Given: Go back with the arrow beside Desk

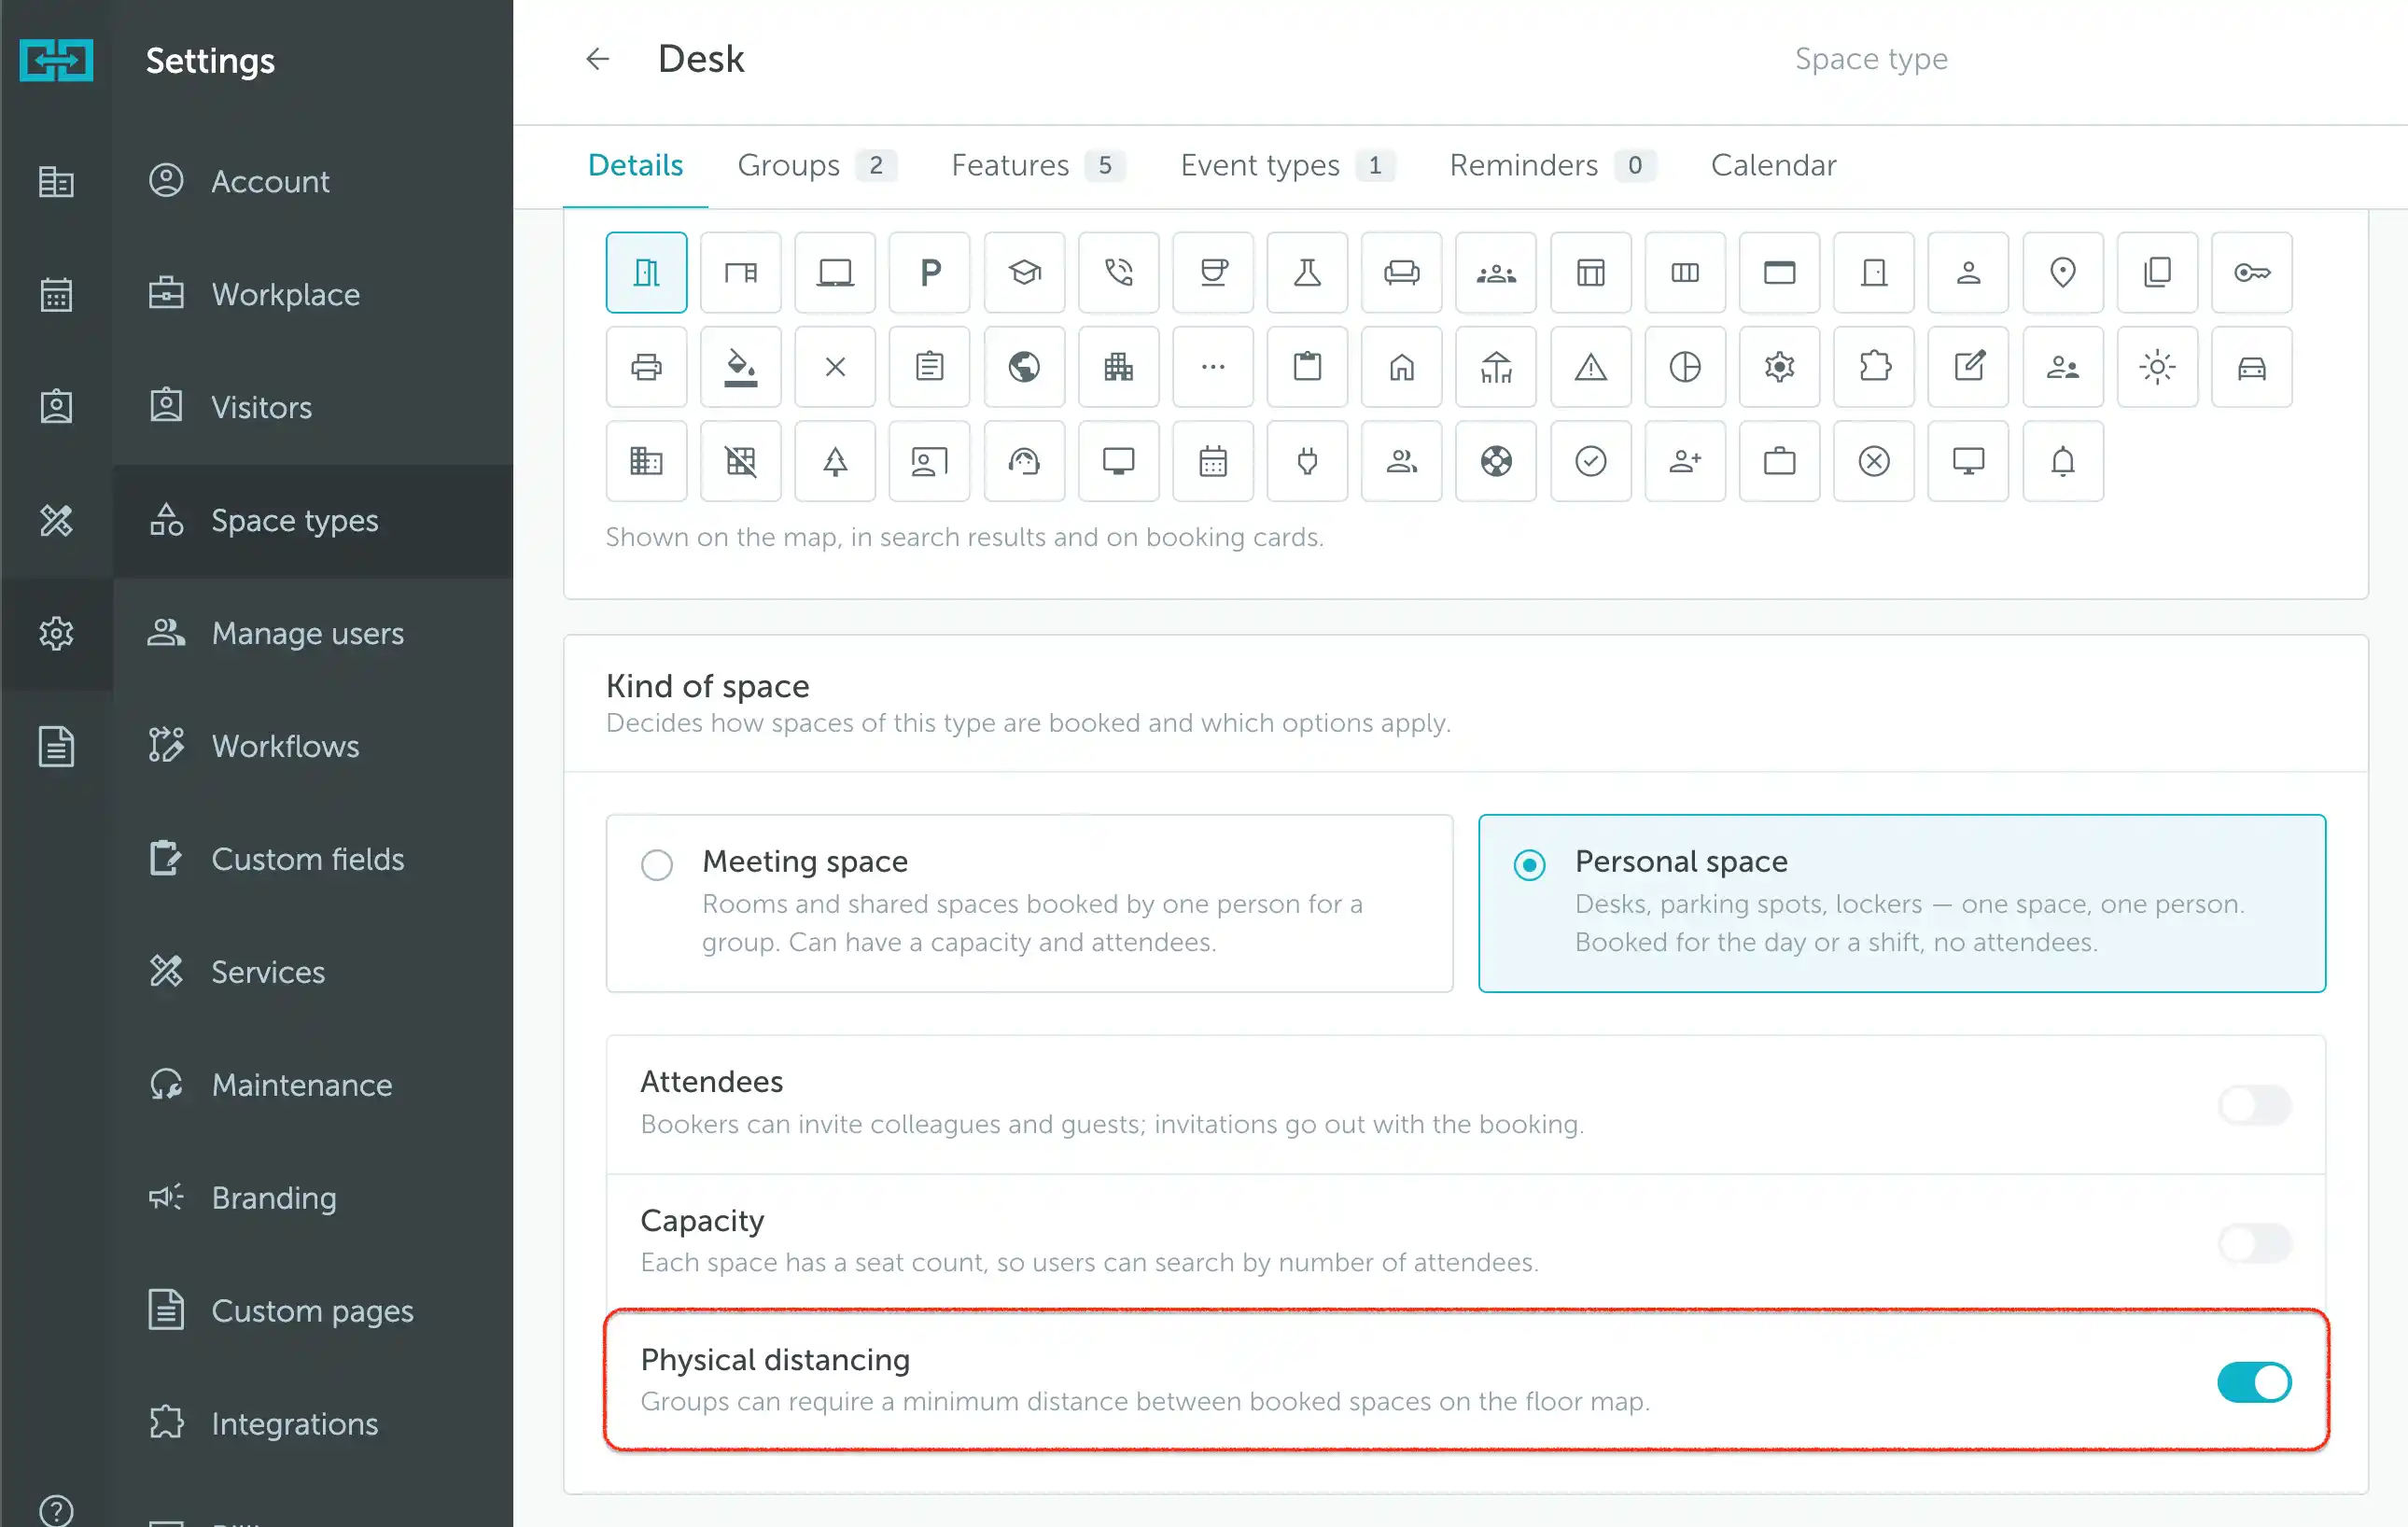Looking at the screenshot, I should click(597, 59).
